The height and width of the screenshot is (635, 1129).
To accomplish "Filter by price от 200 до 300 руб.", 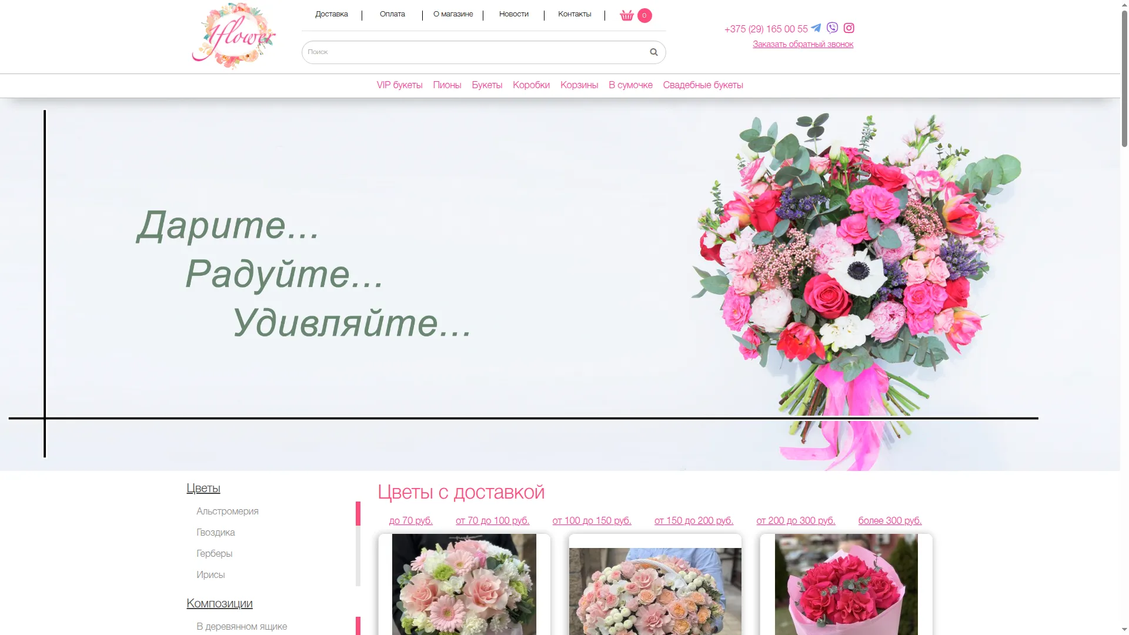I will [x=796, y=521].
